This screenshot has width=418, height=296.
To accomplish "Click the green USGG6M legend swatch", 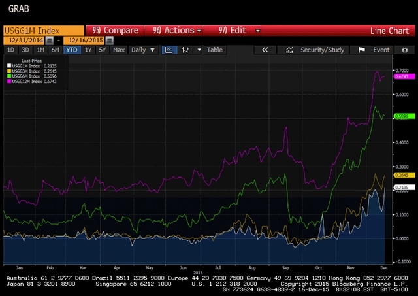I will coord(9,76).
